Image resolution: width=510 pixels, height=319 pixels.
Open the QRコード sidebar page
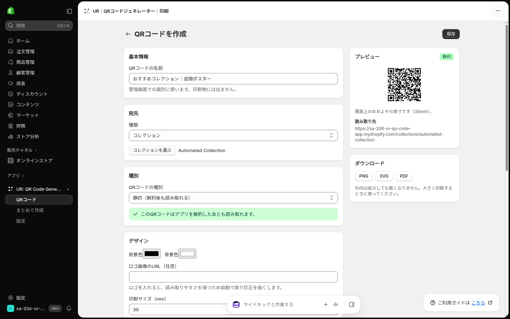click(39, 200)
